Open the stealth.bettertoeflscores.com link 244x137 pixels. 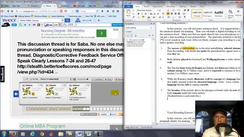pos(64,69)
